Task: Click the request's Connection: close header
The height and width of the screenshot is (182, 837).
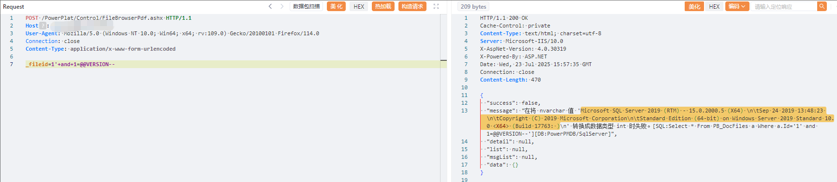Action: (x=53, y=41)
